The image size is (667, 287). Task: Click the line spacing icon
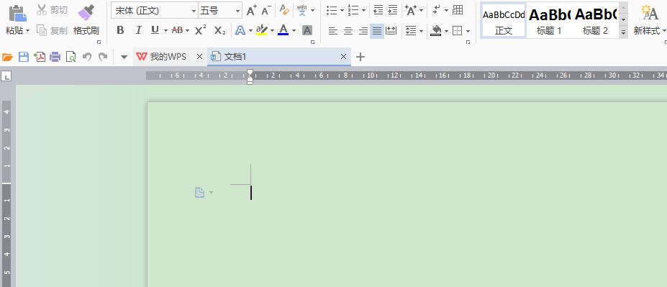pos(411,31)
